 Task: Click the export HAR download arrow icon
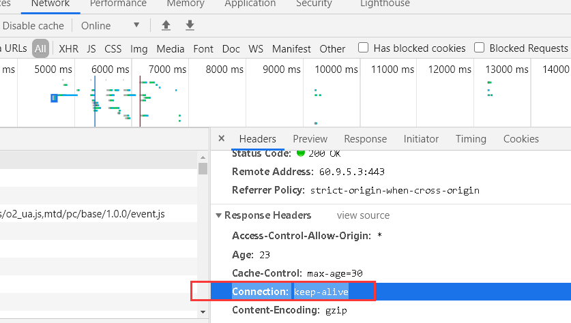[190, 26]
